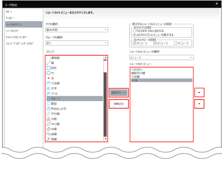Select the 矩形 (rectangle) command icon
222x171 pixels.
(49, 68)
